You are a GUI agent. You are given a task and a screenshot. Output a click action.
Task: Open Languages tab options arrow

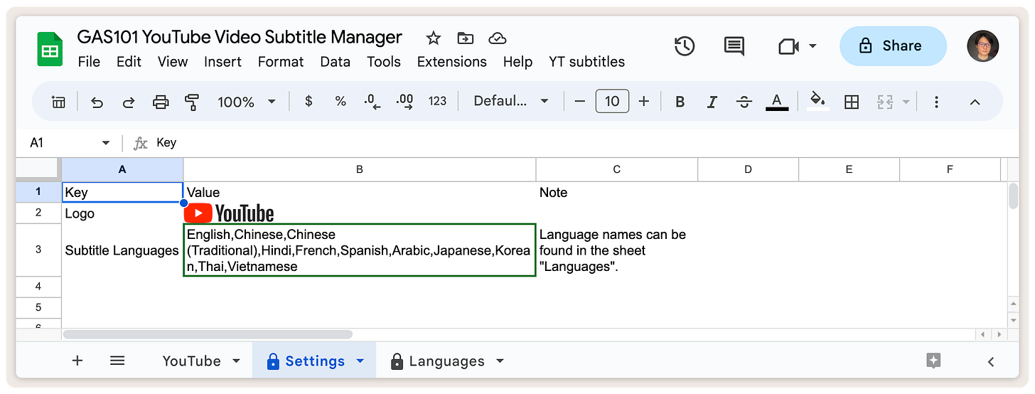(500, 361)
